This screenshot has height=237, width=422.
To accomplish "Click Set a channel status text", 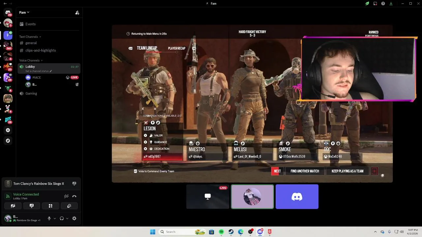I will 37,71.
